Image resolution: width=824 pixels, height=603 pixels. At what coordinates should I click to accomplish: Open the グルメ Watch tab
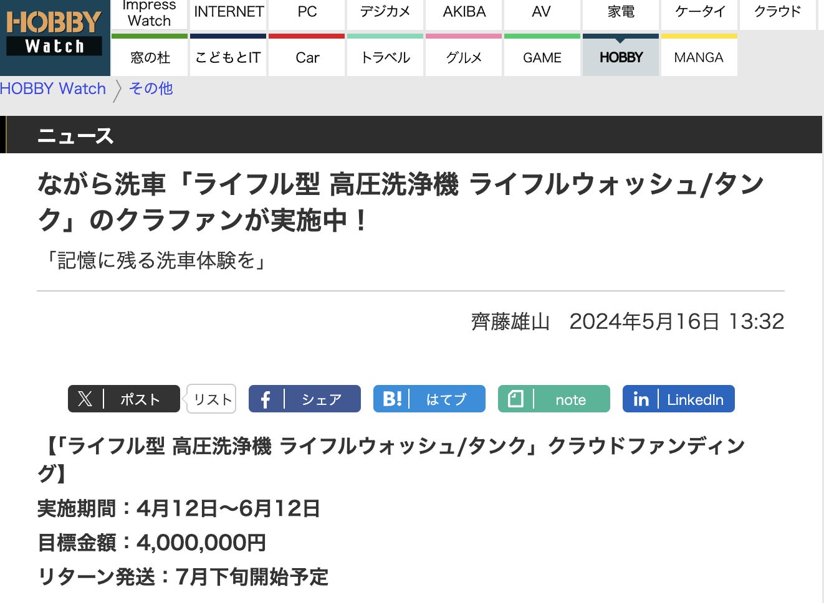464,57
